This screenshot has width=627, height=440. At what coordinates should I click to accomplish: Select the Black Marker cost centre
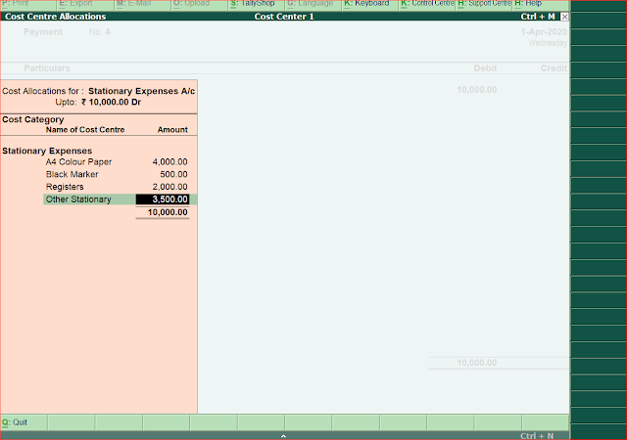(x=72, y=174)
